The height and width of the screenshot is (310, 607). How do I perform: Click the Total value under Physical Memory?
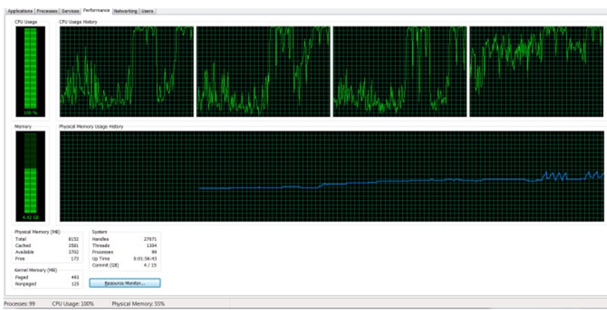click(73, 238)
